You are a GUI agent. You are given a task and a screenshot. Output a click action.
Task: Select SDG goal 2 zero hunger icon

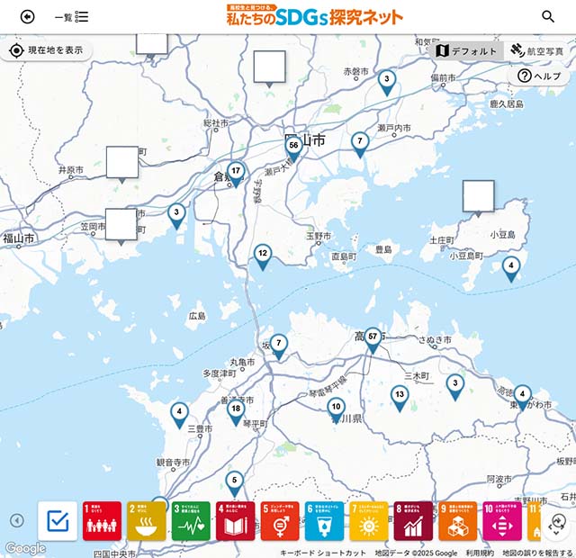click(146, 521)
